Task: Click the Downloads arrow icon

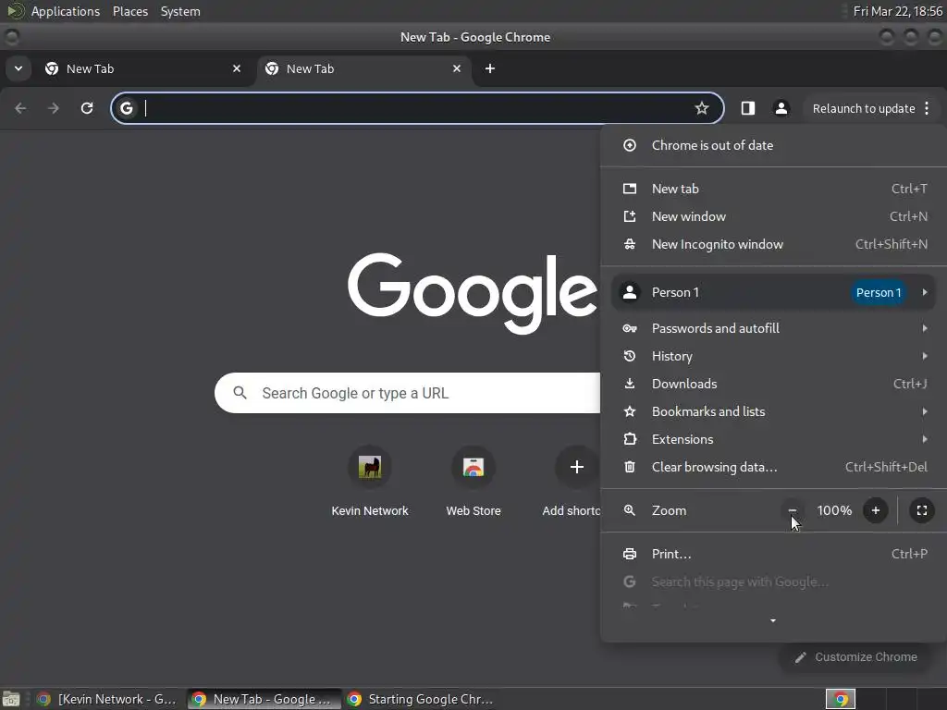Action: 629,384
